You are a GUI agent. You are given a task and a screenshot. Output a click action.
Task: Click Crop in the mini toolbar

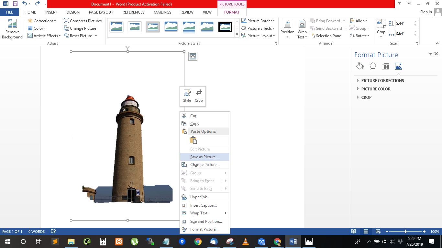pos(199,96)
